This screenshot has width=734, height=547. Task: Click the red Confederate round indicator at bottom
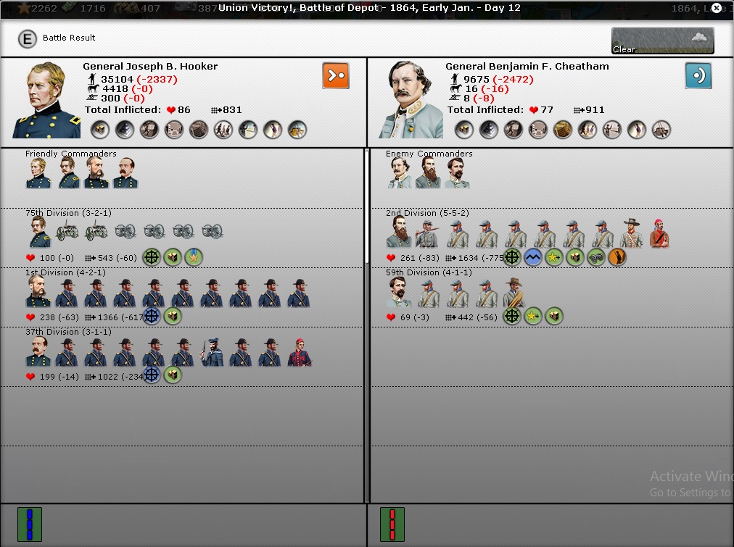(x=392, y=525)
